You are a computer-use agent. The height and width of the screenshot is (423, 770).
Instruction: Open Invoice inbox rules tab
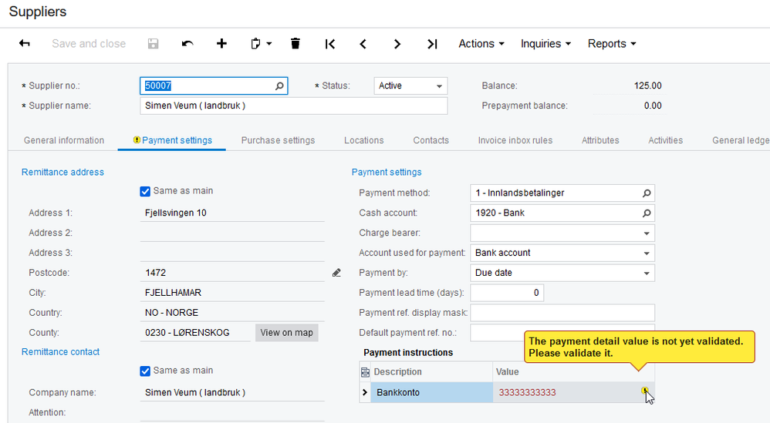pos(515,140)
